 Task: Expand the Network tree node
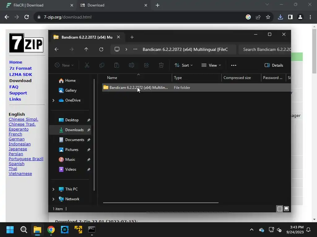pyautogui.click(x=53, y=199)
